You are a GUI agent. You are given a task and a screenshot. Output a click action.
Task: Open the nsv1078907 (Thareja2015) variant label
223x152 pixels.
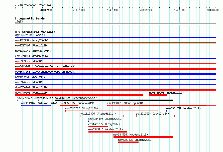pyautogui.click(x=35, y=98)
